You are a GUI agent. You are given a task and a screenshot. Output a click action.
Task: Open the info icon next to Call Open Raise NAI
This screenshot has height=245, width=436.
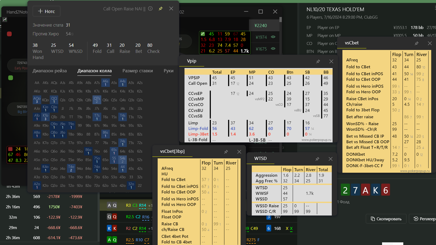coord(150,9)
